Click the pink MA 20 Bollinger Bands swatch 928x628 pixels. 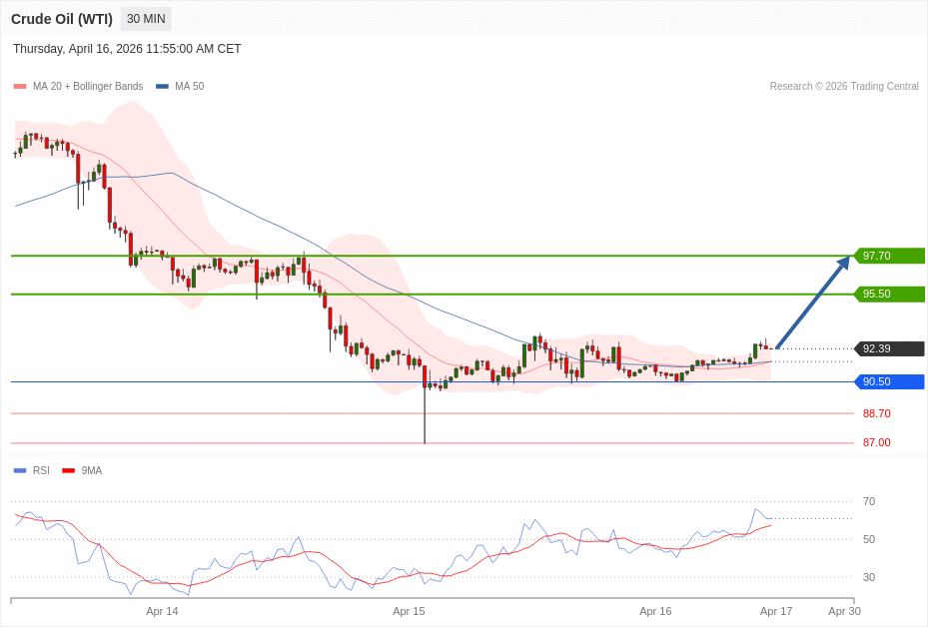pos(20,87)
